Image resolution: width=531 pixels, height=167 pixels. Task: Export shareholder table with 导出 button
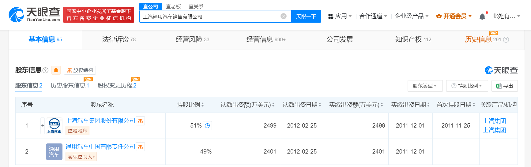point(505,86)
